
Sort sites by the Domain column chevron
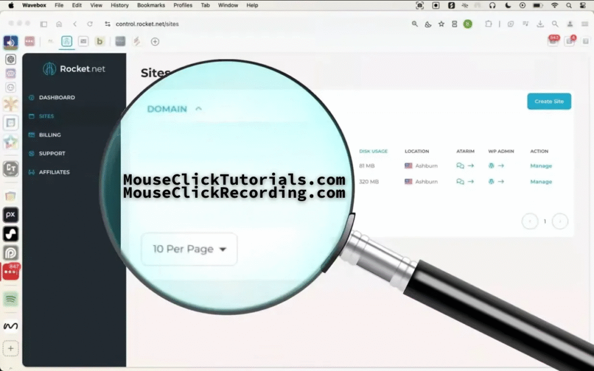(x=198, y=108)
